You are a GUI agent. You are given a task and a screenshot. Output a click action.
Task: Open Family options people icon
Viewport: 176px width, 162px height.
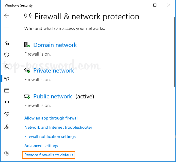point(7,127)
